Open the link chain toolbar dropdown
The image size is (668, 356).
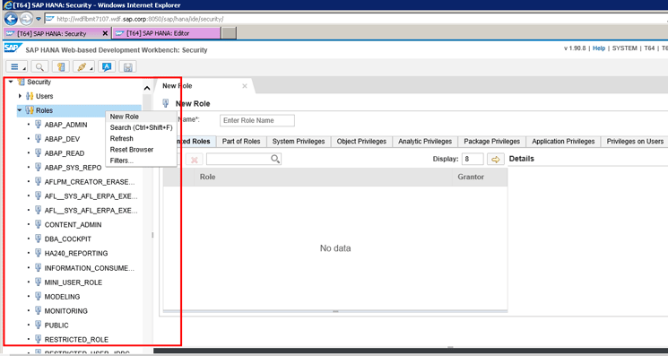tap(83, 67)
